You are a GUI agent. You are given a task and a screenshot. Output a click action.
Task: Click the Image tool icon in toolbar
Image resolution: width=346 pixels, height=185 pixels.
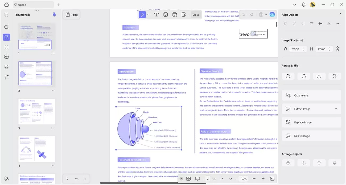(x=166, y=15)
